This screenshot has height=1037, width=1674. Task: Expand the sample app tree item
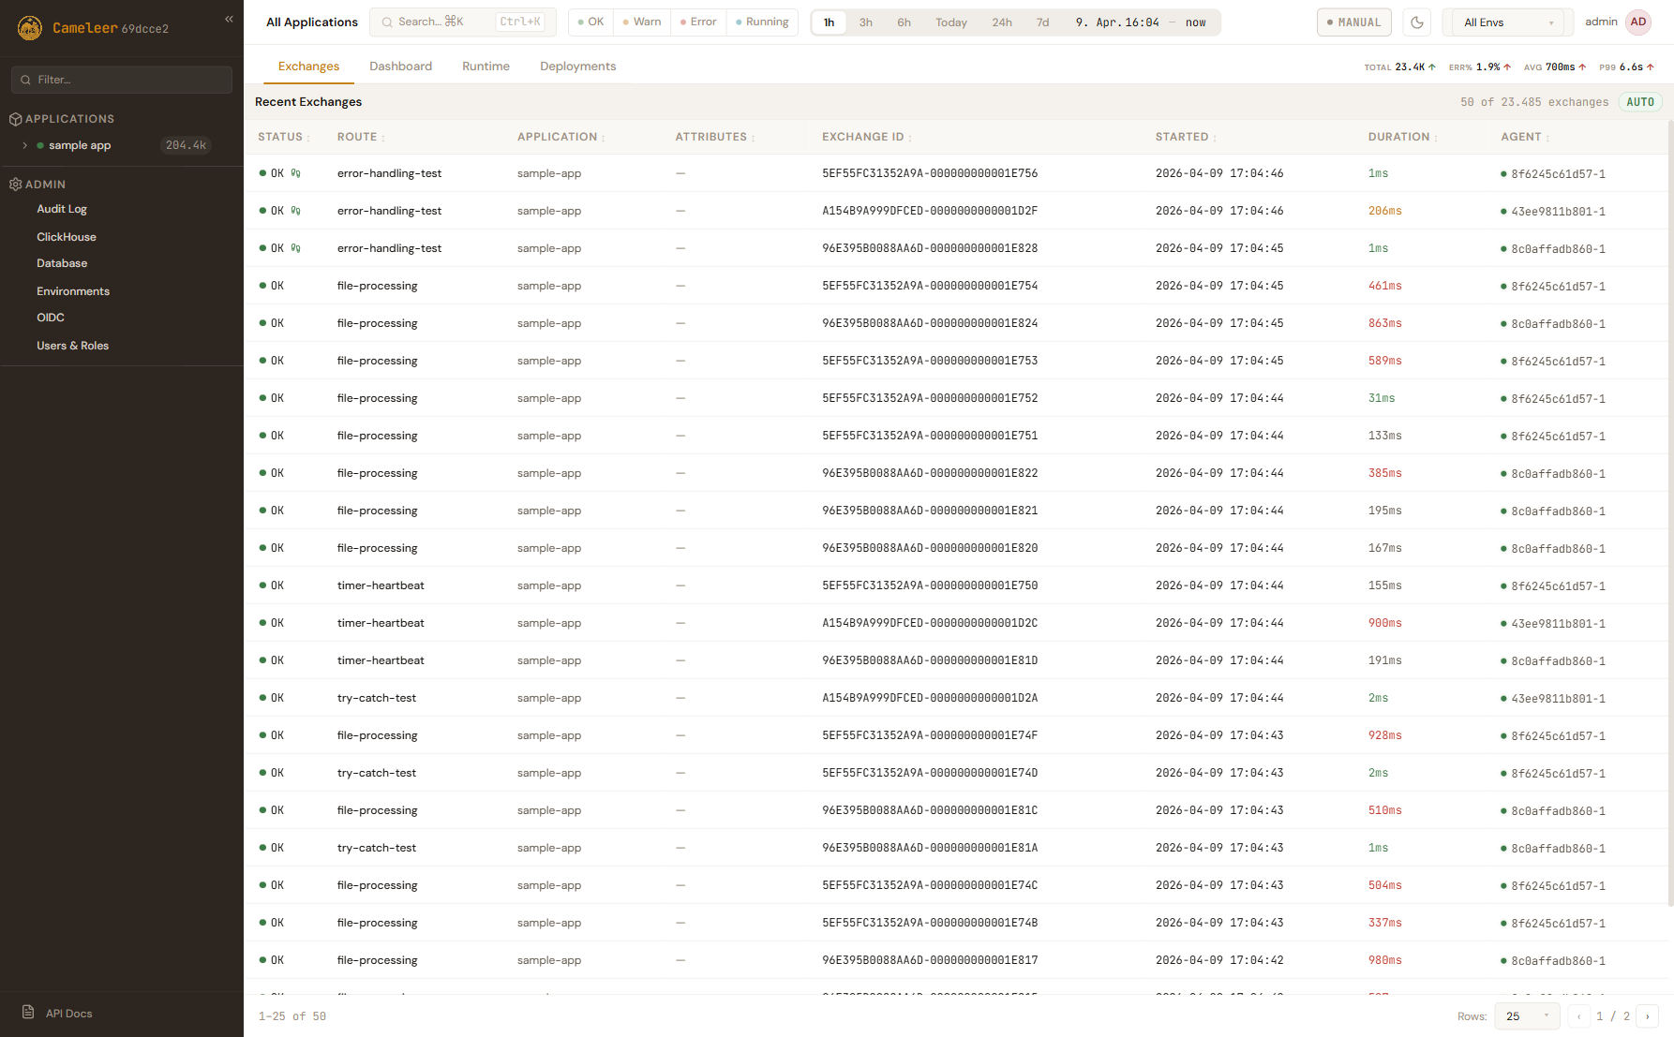(25, 145)
